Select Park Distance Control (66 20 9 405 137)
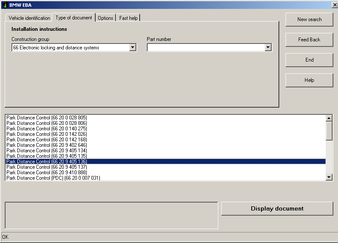The image size is (338, 243). (x=47, y=167)
